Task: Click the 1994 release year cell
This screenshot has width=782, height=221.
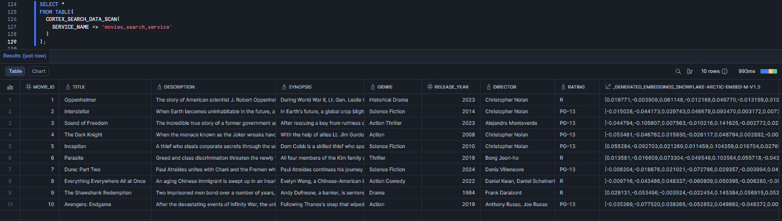Action: tap(451, 193)
